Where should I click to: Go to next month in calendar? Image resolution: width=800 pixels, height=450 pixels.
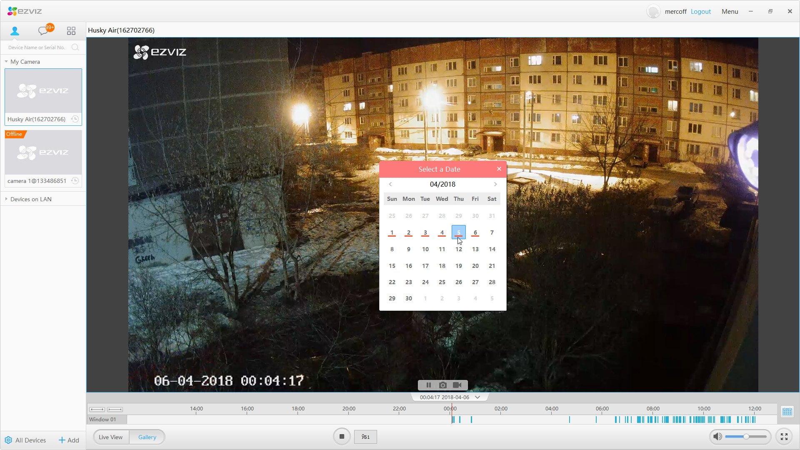click(495, 184)
